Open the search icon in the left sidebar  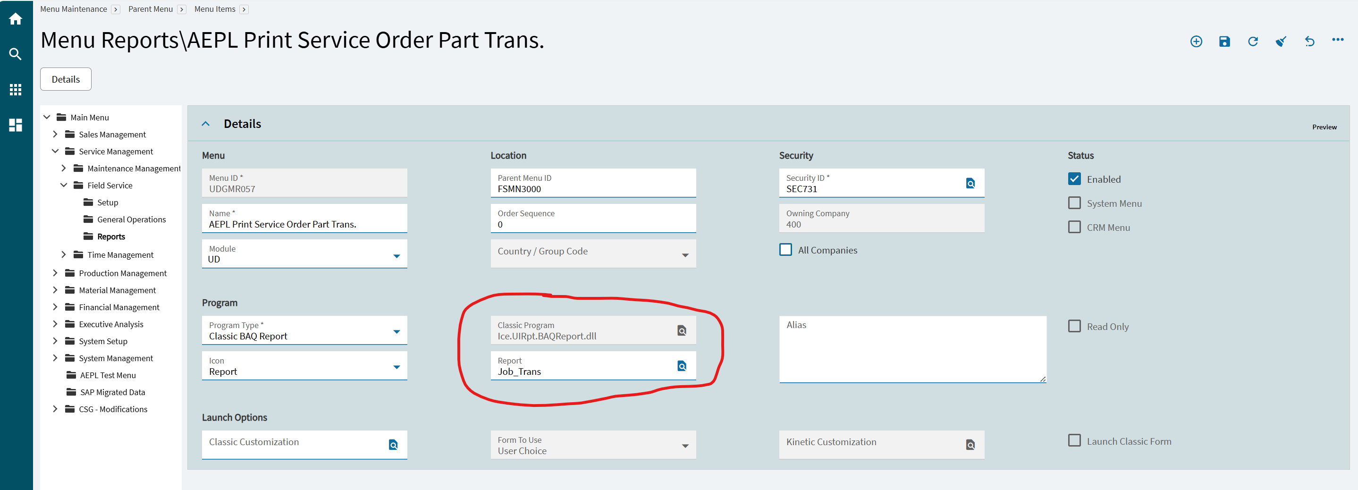(16, 54)
